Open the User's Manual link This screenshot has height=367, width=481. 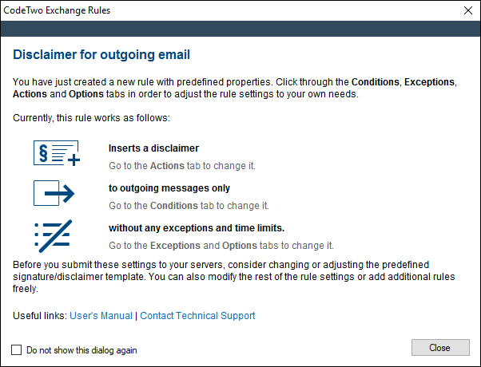click(x=101, y=315)
